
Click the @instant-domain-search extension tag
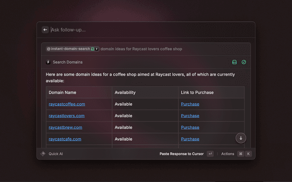[x=68, y=49]
